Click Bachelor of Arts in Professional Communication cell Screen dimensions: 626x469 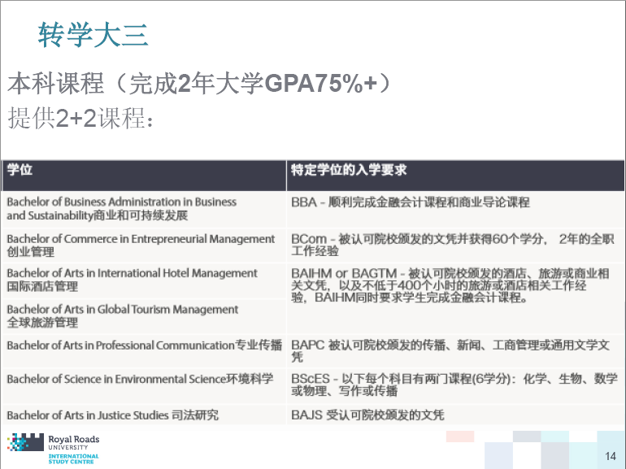coord(144,351)
